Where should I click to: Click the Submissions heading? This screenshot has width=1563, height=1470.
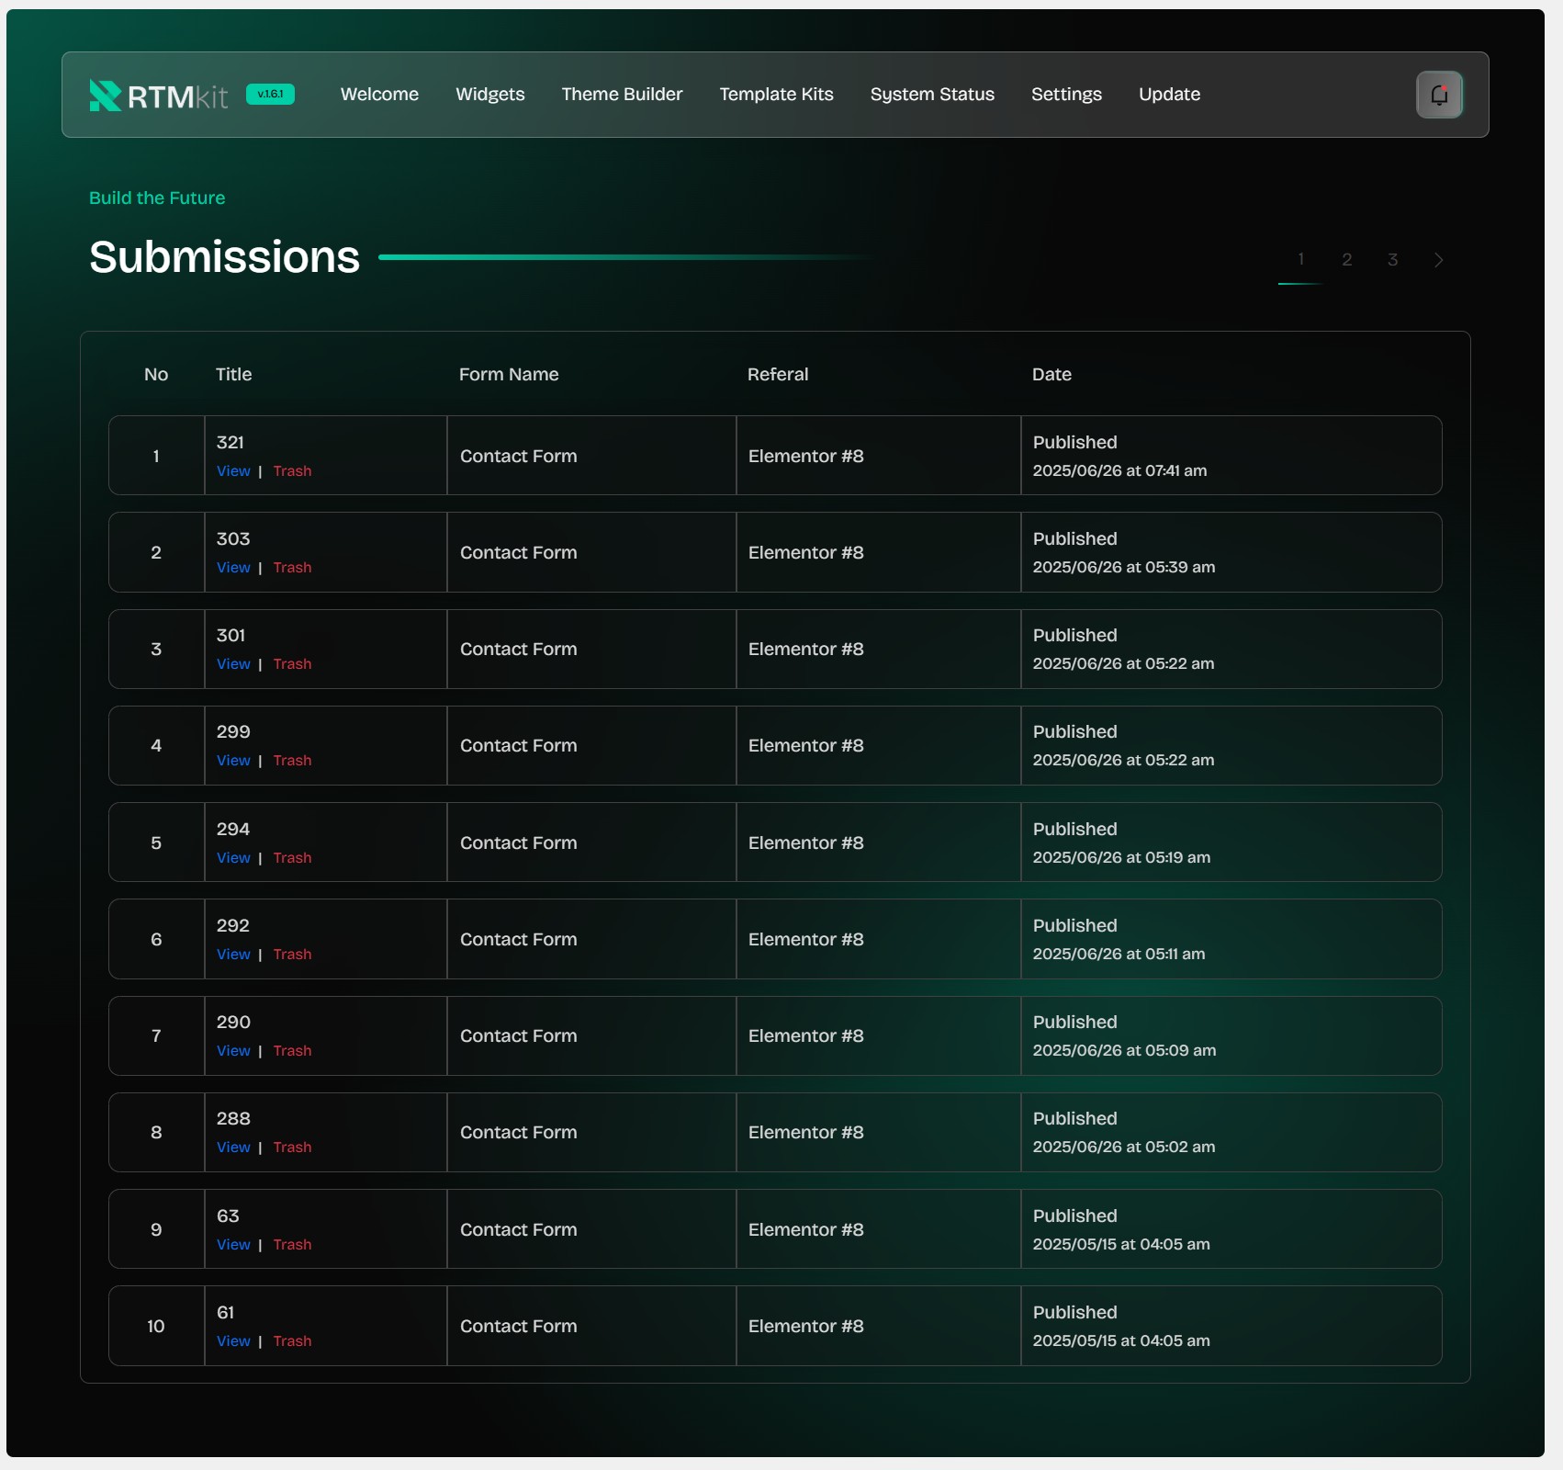coord(224,257)
